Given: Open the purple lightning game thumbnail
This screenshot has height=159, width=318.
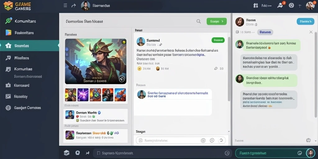Looking at the screenshot, I should (x=83, y=95).
